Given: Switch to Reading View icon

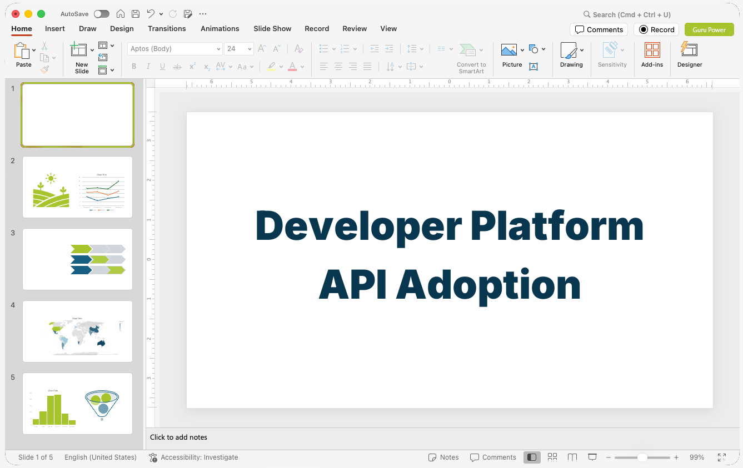Looking at the screenshot, I should pyautogui.click(x=572, y=457).
